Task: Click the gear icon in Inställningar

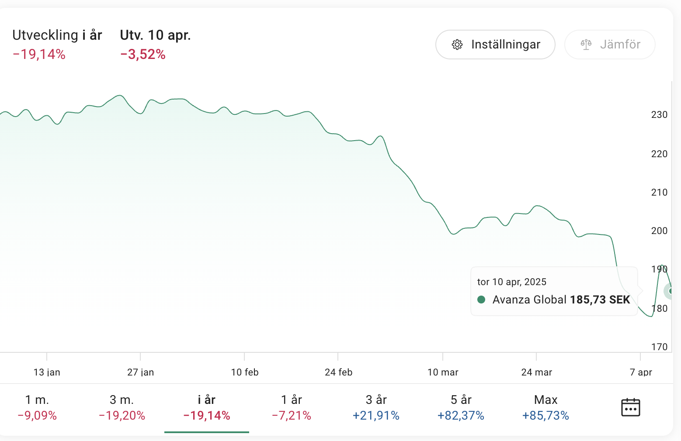Action: coord(457,45)
